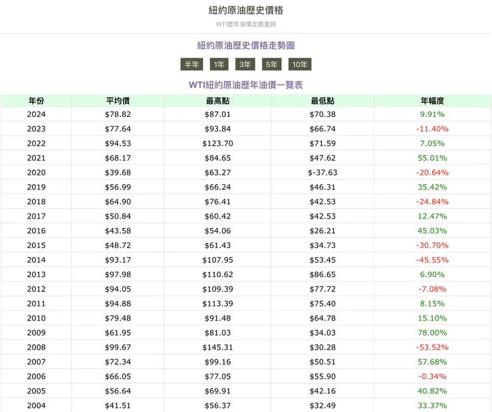This screenshot has width=492, height=412.
Task: Click the 2016 low $26.21
Action: [322, 231]
